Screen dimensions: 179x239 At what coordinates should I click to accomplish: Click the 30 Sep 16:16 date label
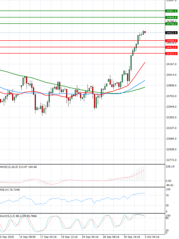[131, 237]
